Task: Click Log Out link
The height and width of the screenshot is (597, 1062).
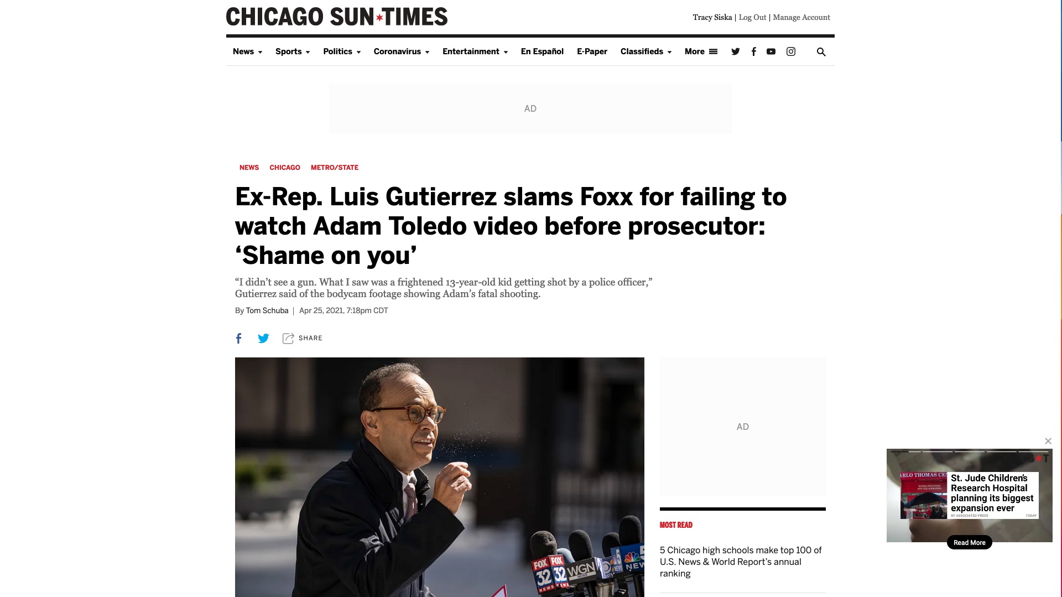Action: 752,17
